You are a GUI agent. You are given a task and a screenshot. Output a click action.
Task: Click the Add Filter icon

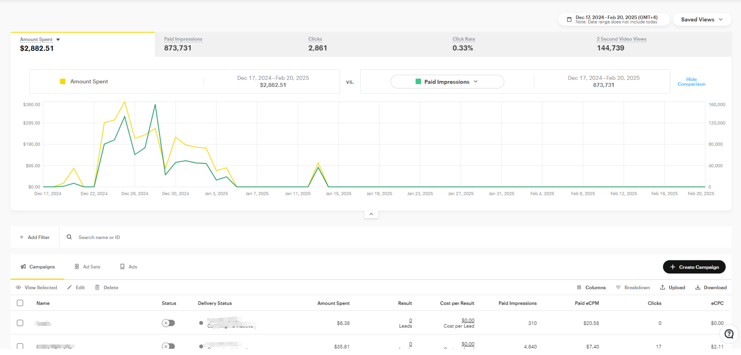[x=22, y=237]
